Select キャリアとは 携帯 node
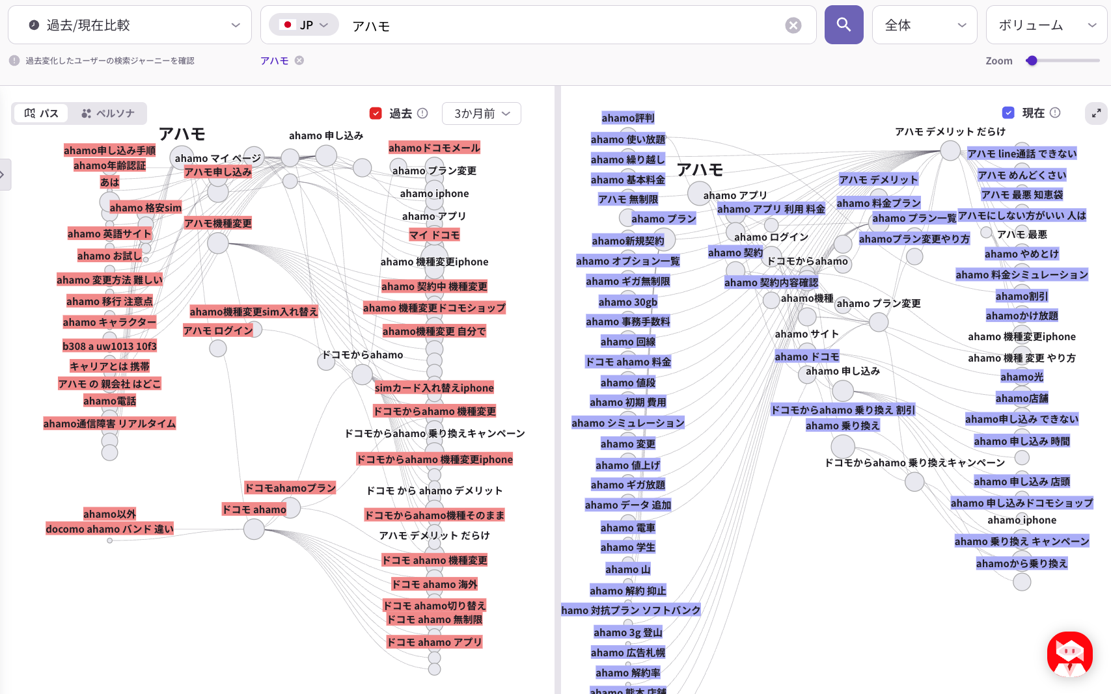The image size is (1111, 694). point(109,366)
